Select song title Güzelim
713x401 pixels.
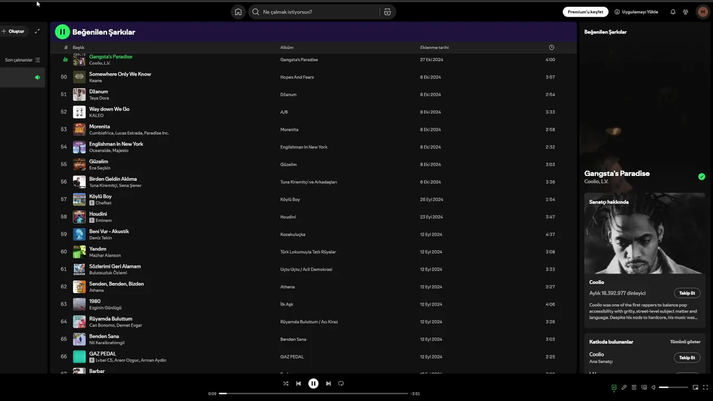(x=99, y=162)
